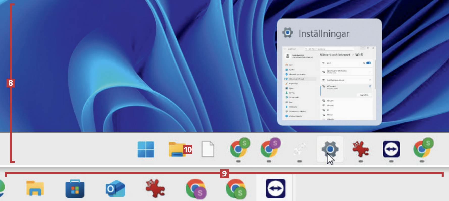Click the Inställningar title in the preview popup
449x201 pixels.
pos(324,33)
